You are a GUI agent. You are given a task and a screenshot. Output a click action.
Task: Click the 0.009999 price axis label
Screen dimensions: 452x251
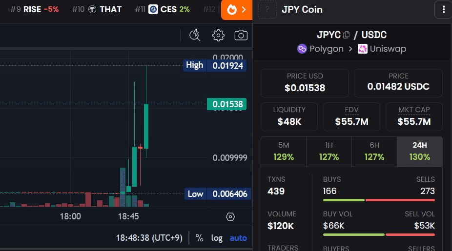pyautogui.click(x=230, y=158)
